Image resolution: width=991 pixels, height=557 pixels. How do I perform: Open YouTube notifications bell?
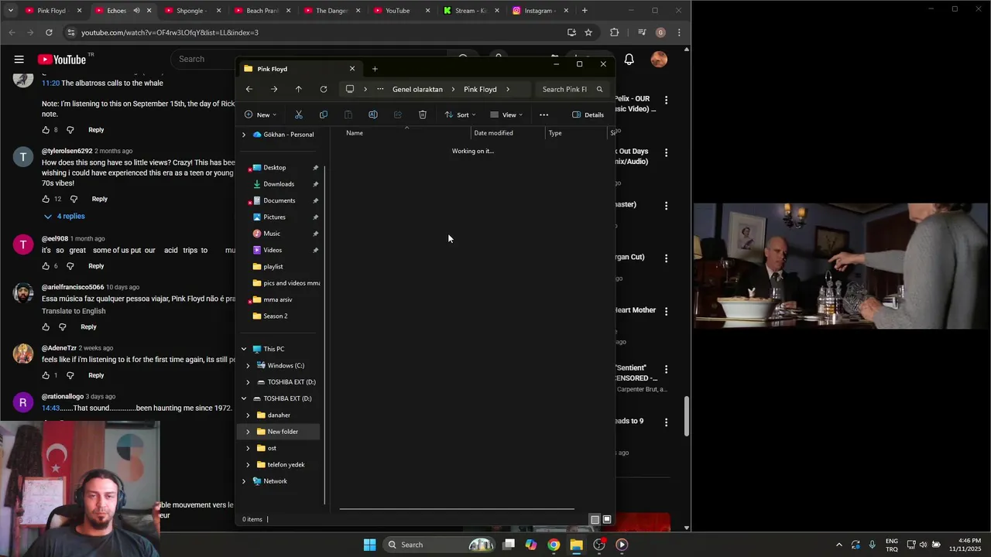629,60
